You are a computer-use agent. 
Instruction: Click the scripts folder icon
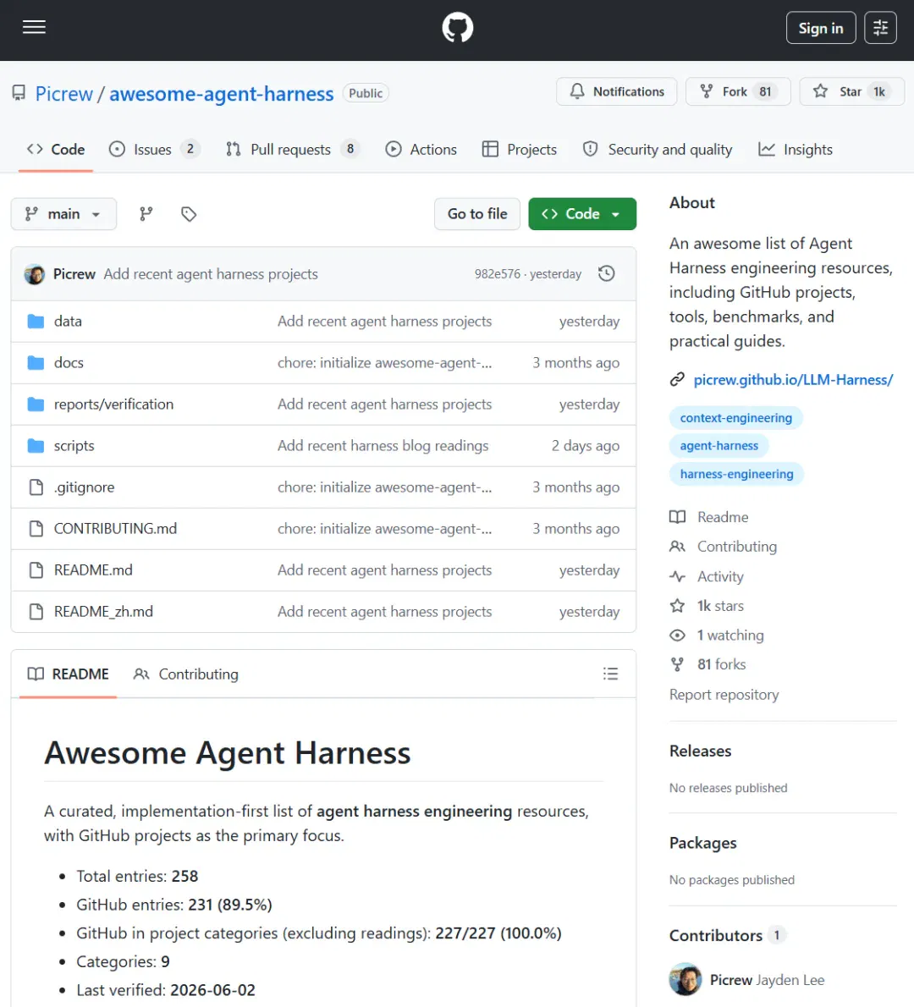(36, 446)
